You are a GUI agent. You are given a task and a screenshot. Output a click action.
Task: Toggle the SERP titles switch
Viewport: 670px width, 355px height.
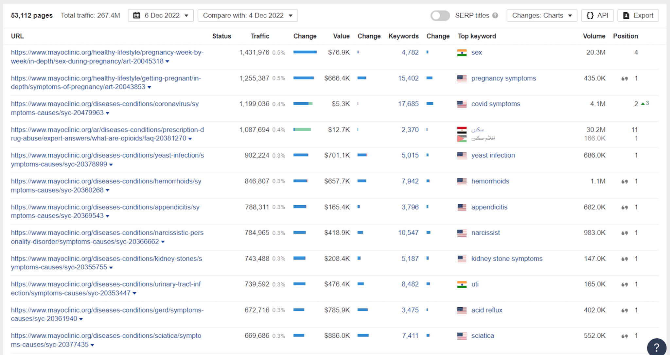pyautogui.click(x=440, y=15)
